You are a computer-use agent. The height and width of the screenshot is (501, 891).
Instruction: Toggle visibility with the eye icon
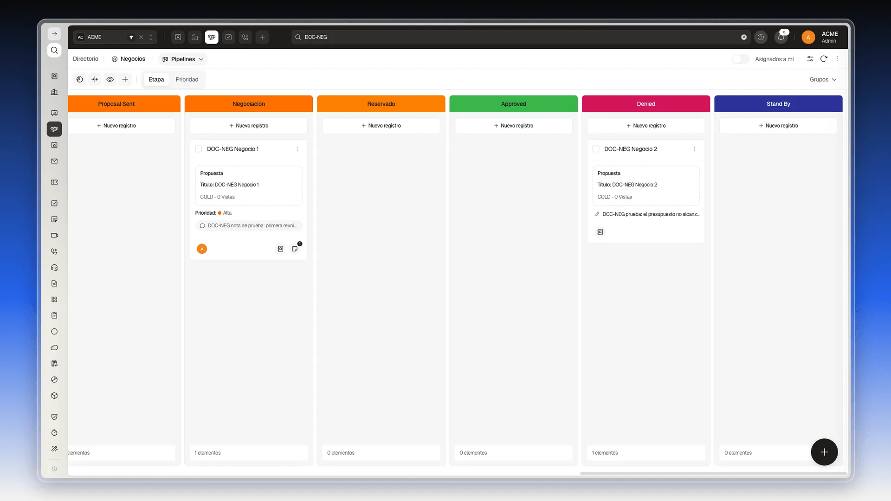(110, 79)
